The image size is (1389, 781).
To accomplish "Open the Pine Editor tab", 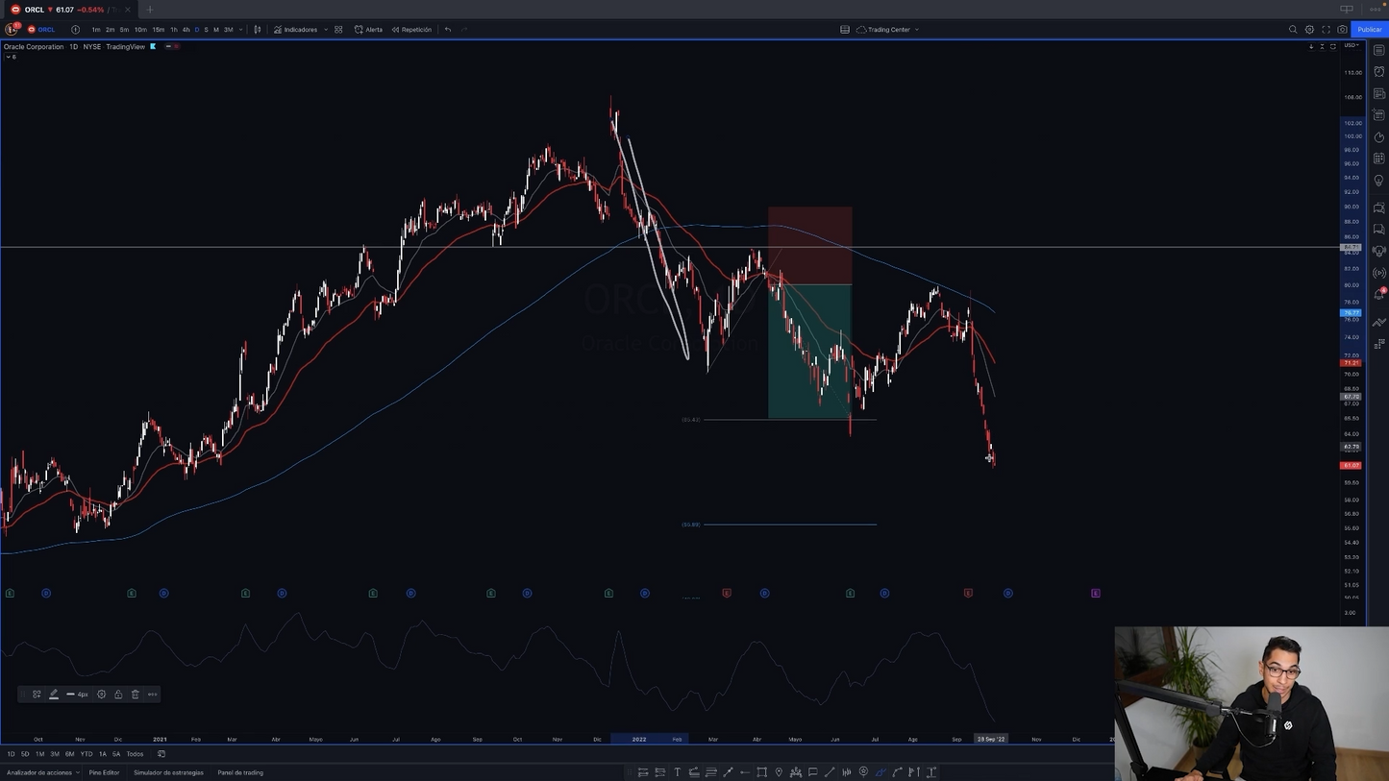I will 104,772.
